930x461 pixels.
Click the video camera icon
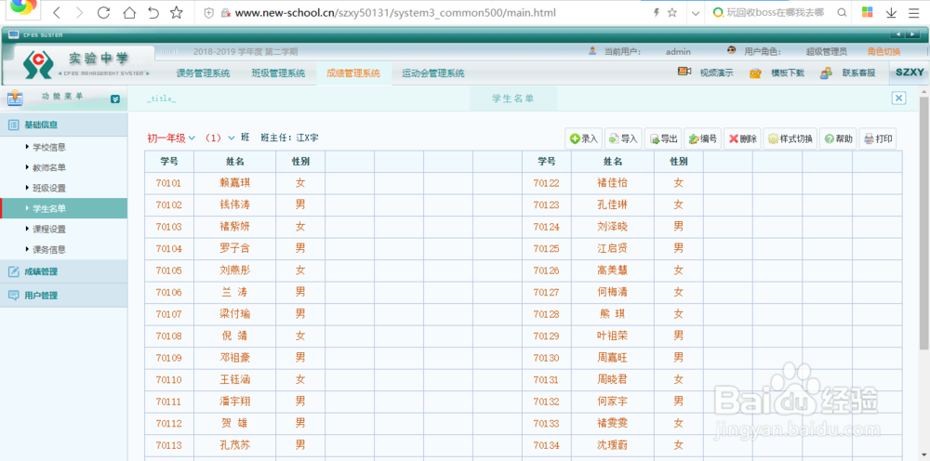684,72
